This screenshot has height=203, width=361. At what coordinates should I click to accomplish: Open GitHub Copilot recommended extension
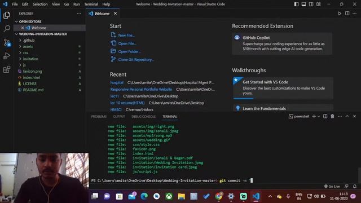[282, 44]
